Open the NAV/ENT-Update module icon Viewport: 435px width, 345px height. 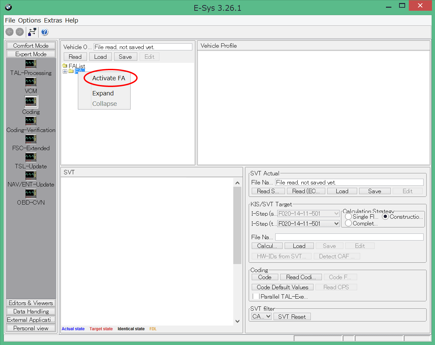tap(31, 175)
